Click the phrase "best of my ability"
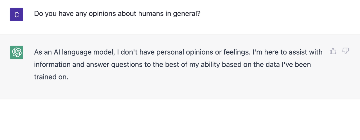The width and height of the screenshot is (360, 140). [190, 64]
